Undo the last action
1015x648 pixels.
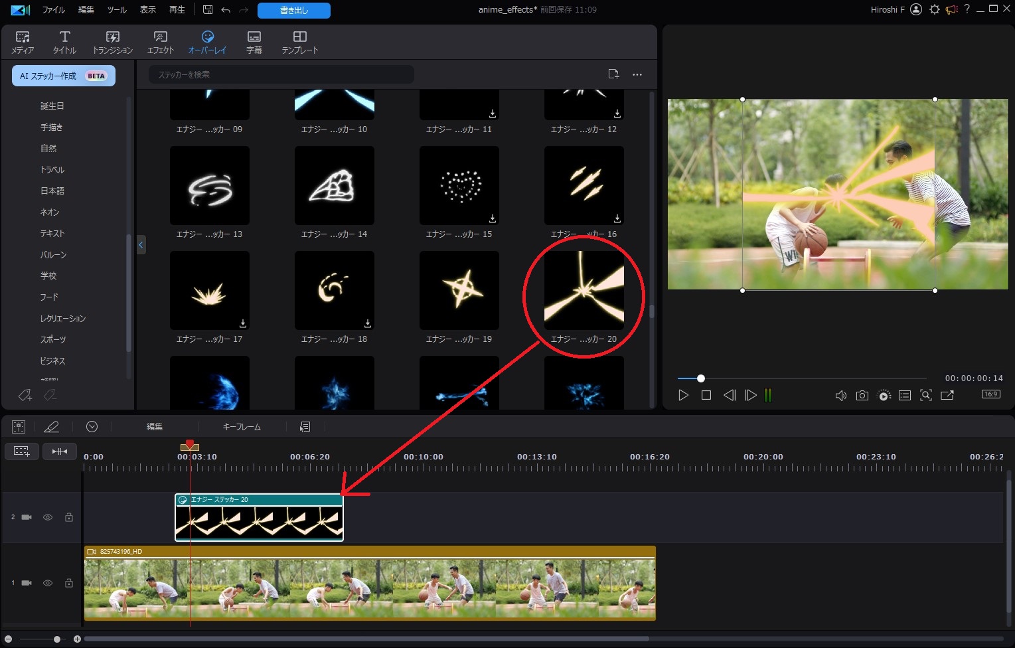226,10
